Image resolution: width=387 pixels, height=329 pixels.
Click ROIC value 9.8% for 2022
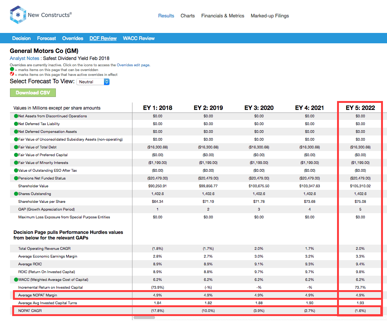360,272
